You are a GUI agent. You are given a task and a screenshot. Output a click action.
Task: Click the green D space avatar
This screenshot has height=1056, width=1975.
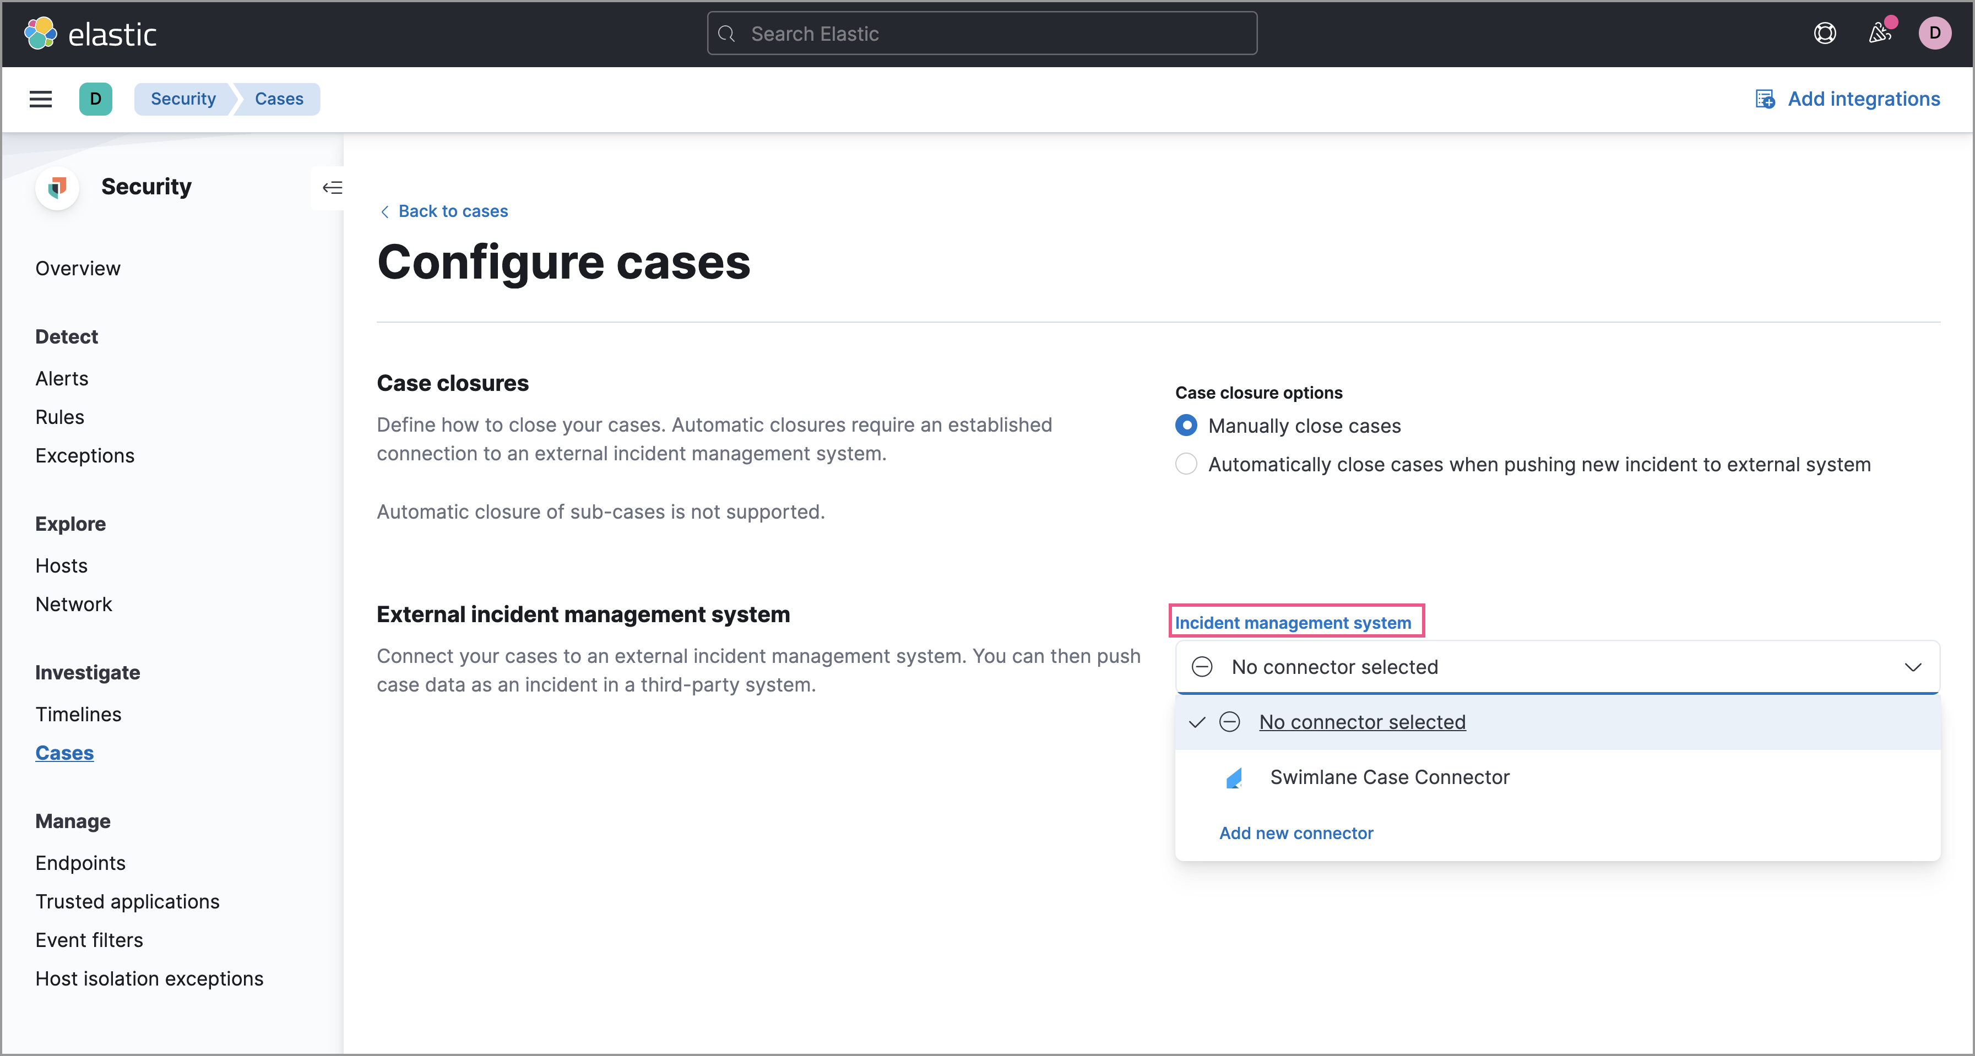click(96, 99)
